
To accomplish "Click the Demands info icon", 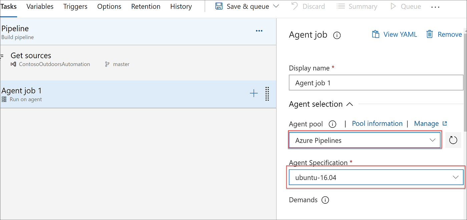I will (325, 200).
